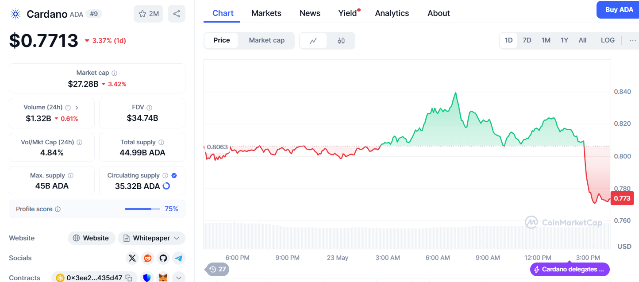
Task: Click the 45B ADA max supply value
Action: pyautogui.click(x=52, y=186)
